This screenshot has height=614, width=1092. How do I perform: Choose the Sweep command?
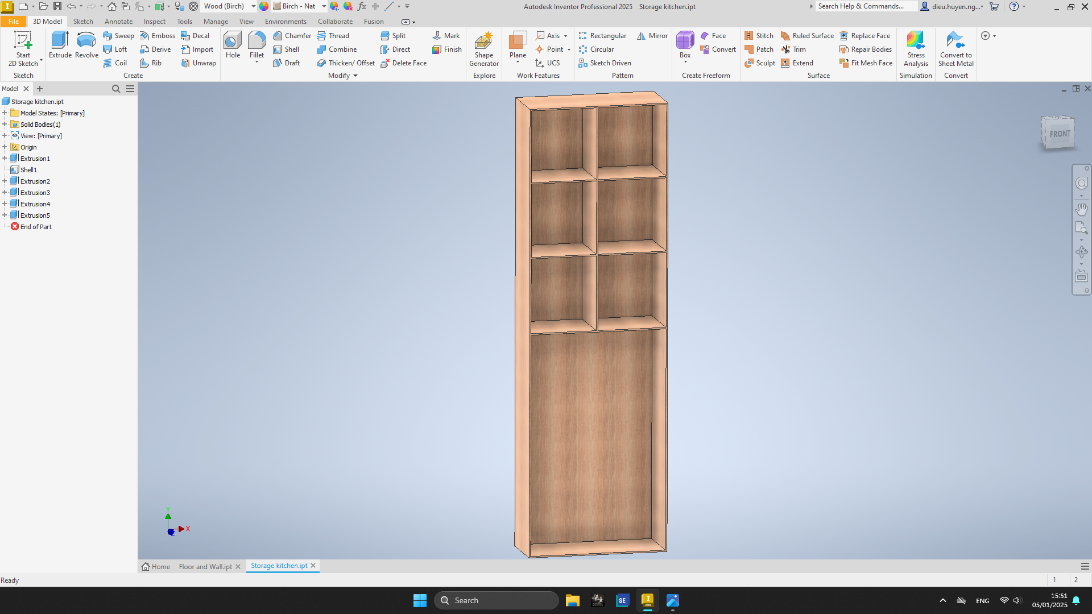pyautogui.click(x=118, y=35)
